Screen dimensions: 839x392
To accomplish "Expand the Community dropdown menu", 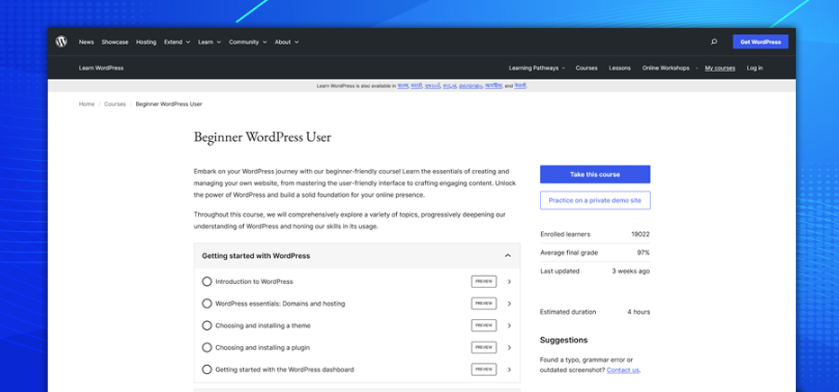I will point(248,41).
